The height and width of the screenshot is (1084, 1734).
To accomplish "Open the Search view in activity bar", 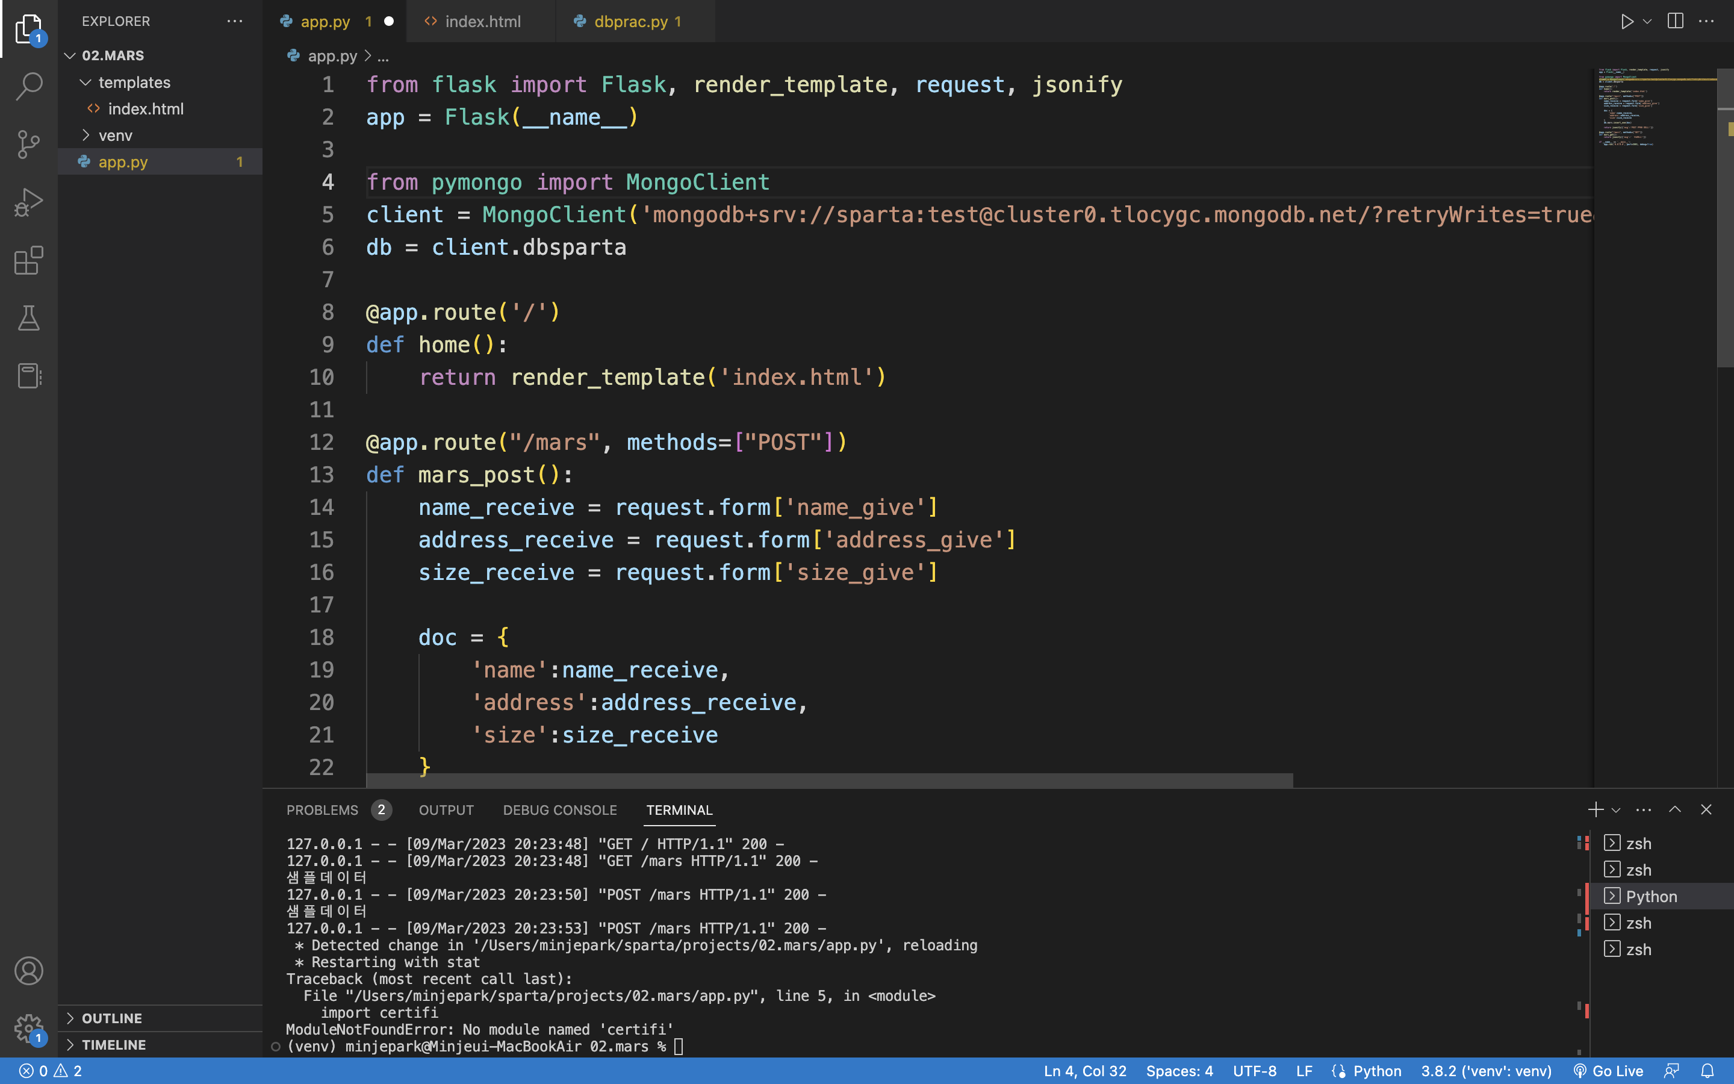I will click(29, 86).
